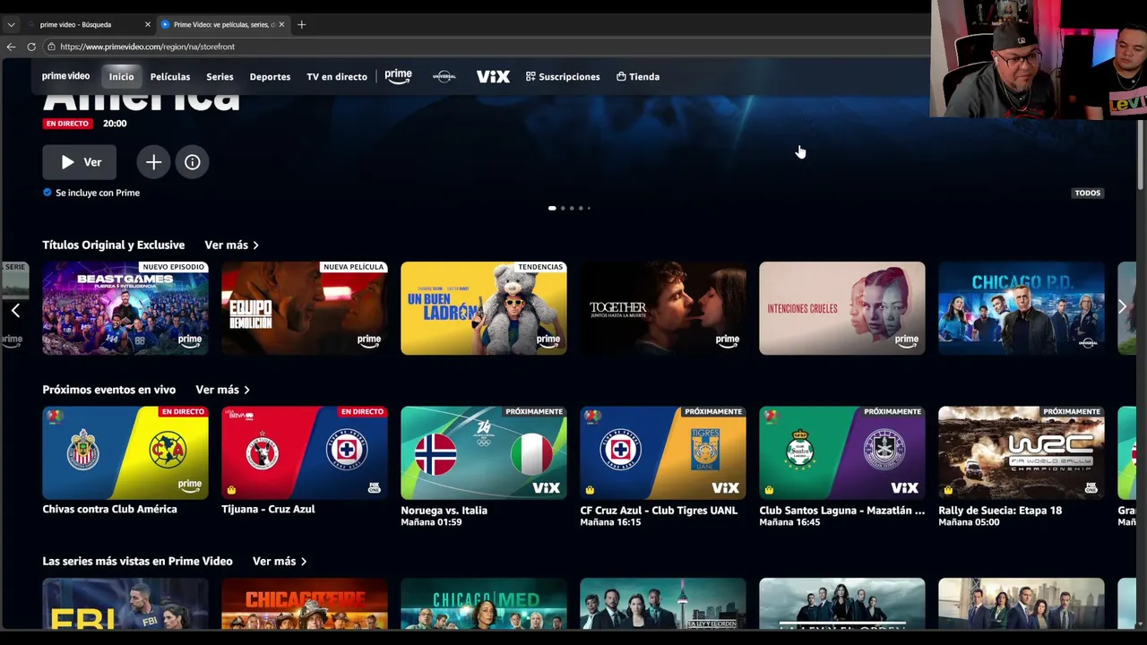
Task: Open the Películas menu
Action: [x=170, y=76]
